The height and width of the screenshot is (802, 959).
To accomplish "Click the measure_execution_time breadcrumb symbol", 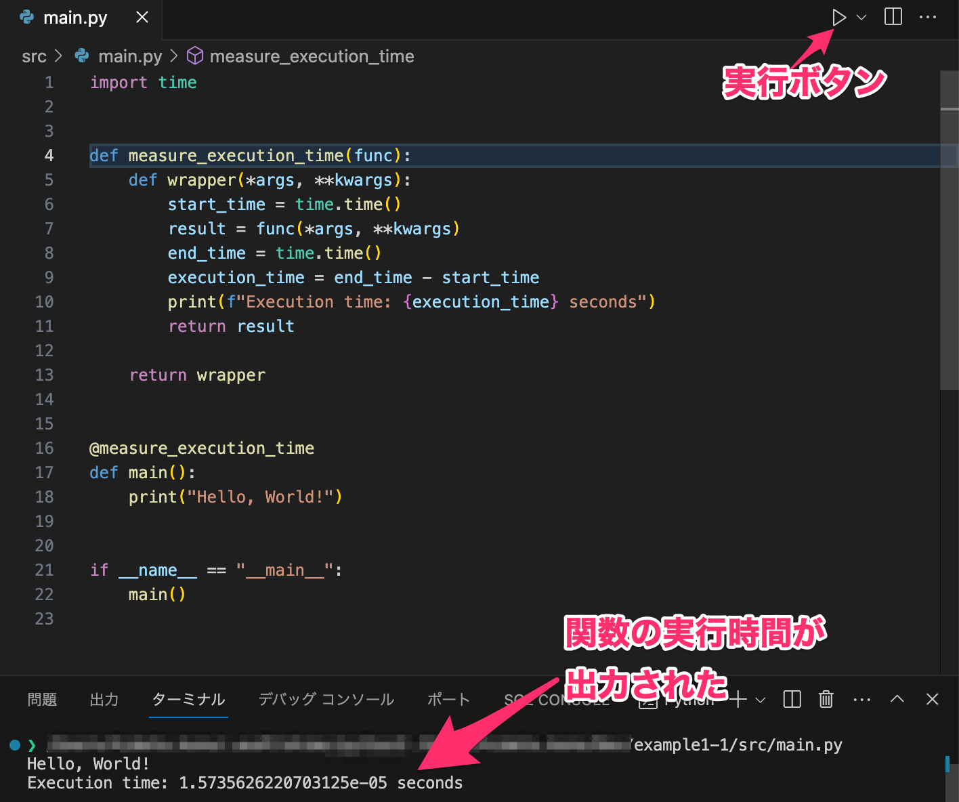I will (312, 56).
